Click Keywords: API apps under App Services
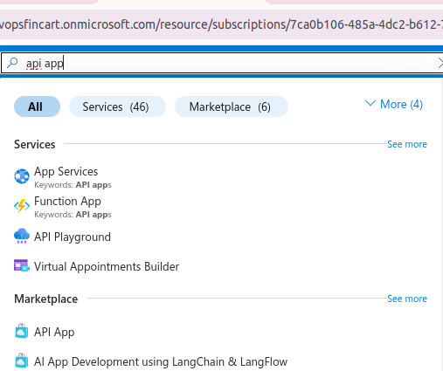The image size is (443, 371). pyautogui.click(x=73, y=185)
